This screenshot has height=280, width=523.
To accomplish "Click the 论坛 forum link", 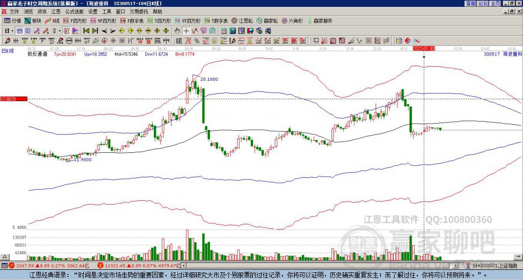I will point(483,3).
